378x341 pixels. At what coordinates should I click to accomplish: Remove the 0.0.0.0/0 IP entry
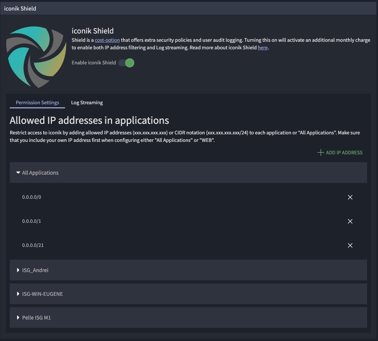pos(350,197)
